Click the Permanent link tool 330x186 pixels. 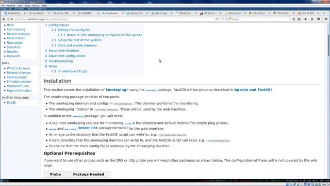point(18,86)
